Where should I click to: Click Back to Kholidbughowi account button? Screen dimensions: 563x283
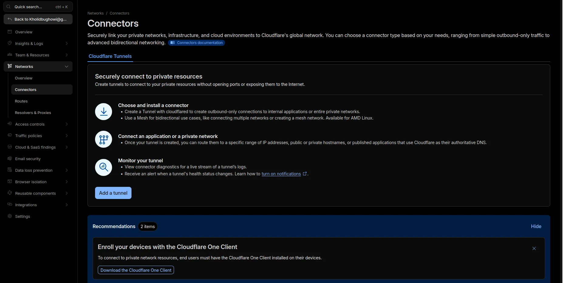pyautogui.click(x=38, y=19)
